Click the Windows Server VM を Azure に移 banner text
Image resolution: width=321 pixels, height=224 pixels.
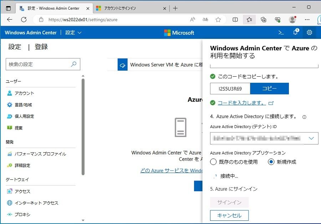[x=166, y=65]
